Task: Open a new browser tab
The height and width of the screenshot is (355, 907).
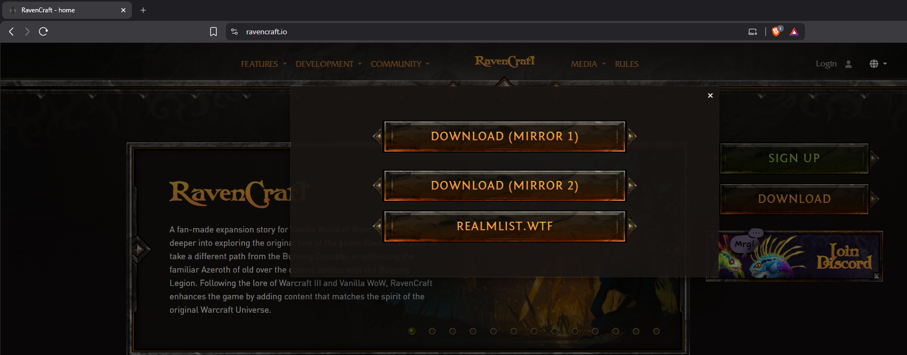Action: tap(143, 10)
